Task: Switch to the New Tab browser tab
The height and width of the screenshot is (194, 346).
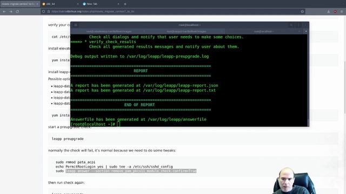Action: (x=101, y=4)
